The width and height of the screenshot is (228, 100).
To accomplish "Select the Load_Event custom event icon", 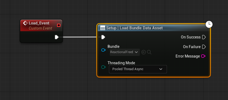I will click(25, 23).
